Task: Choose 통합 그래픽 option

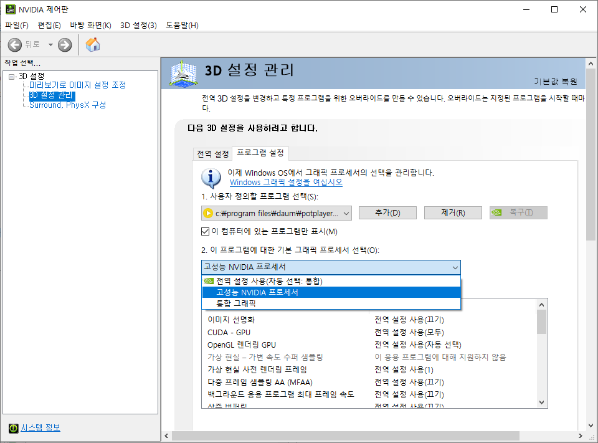Action: coord(331,303)
